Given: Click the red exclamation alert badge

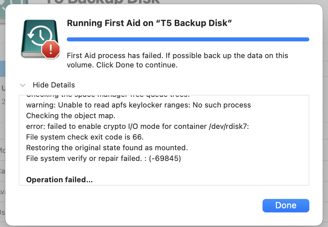Looking at the screenshot, I should [x=50, y=50].
